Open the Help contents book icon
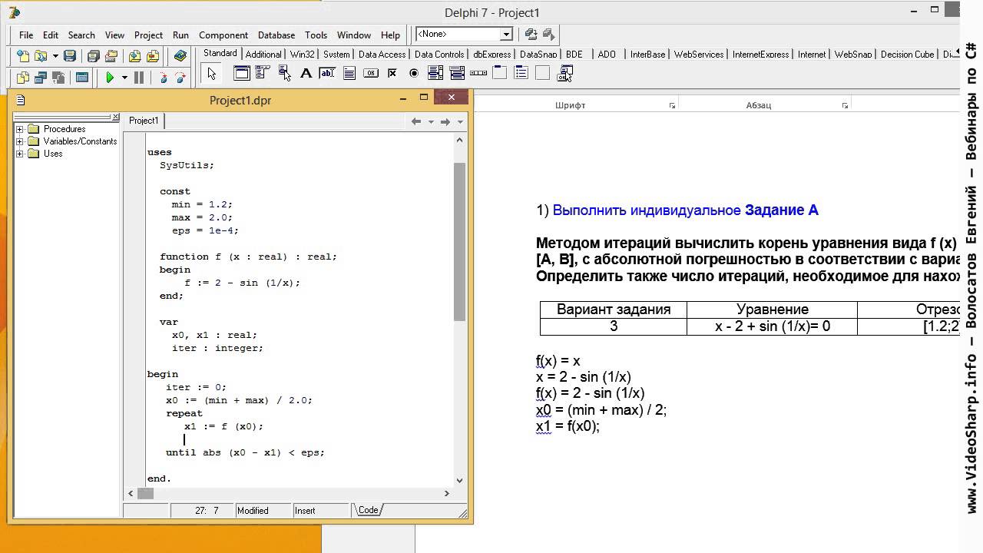 [x=180, y=56]
